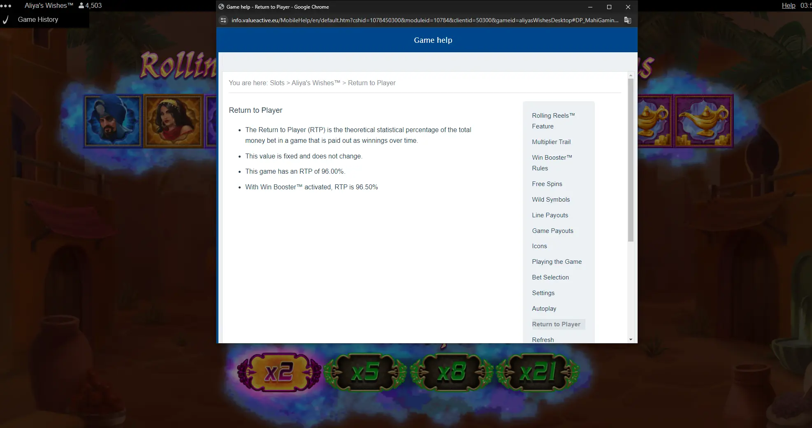Open Line Payouts help topic
Image resolution: width=812 pixels, height=428 pixels.
[x=550, y=215]
